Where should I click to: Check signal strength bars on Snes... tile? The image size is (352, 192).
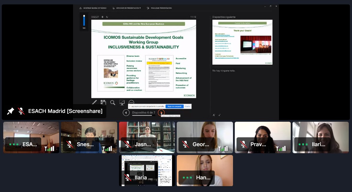click(107, 148)
